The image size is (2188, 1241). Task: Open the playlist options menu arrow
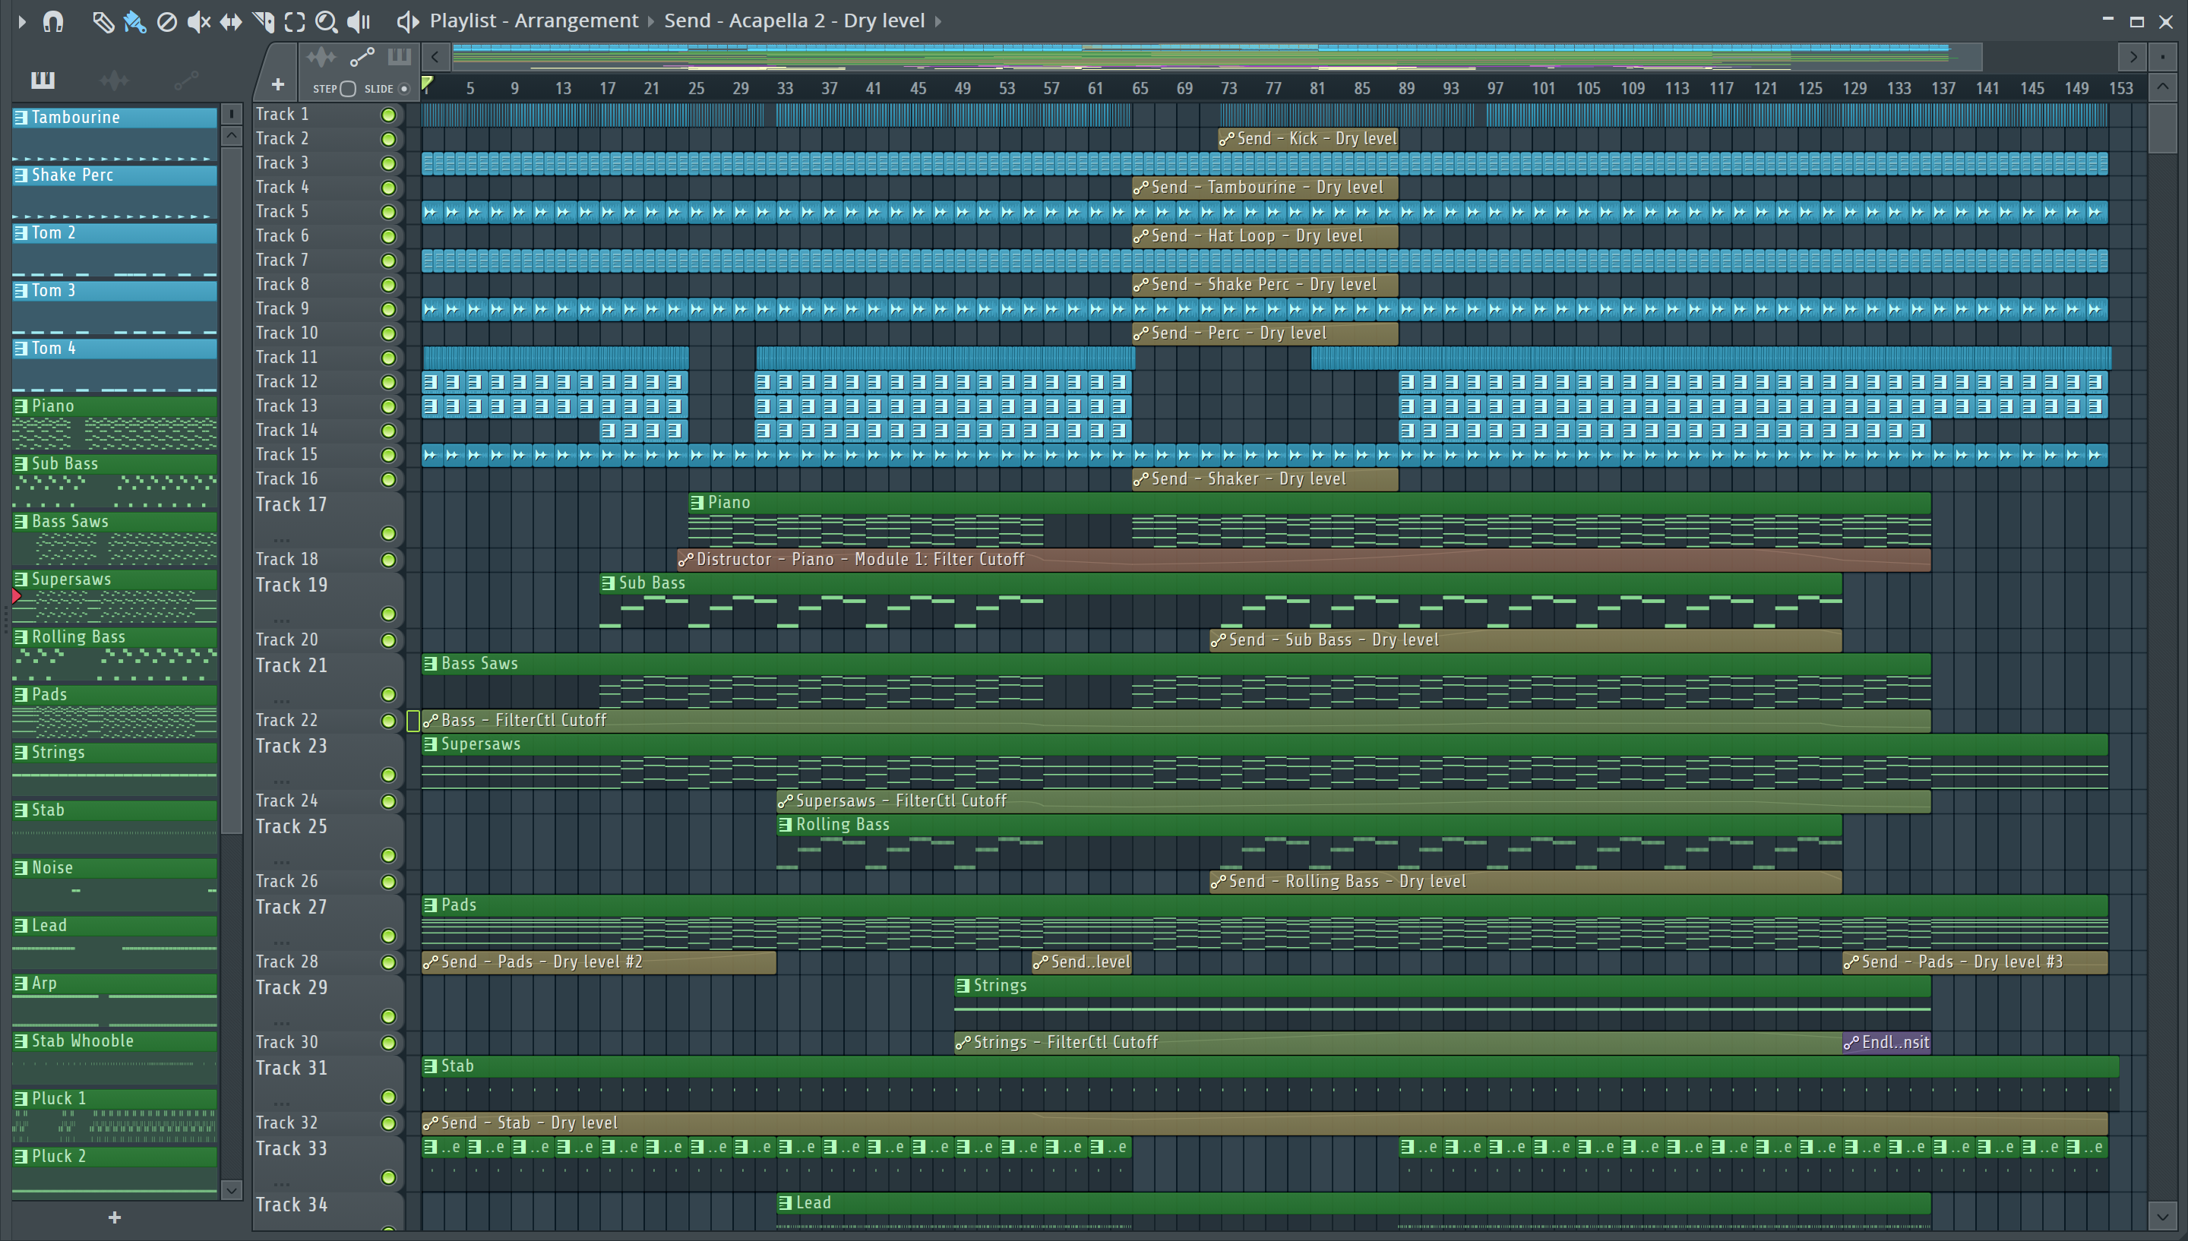pos(22,21)
